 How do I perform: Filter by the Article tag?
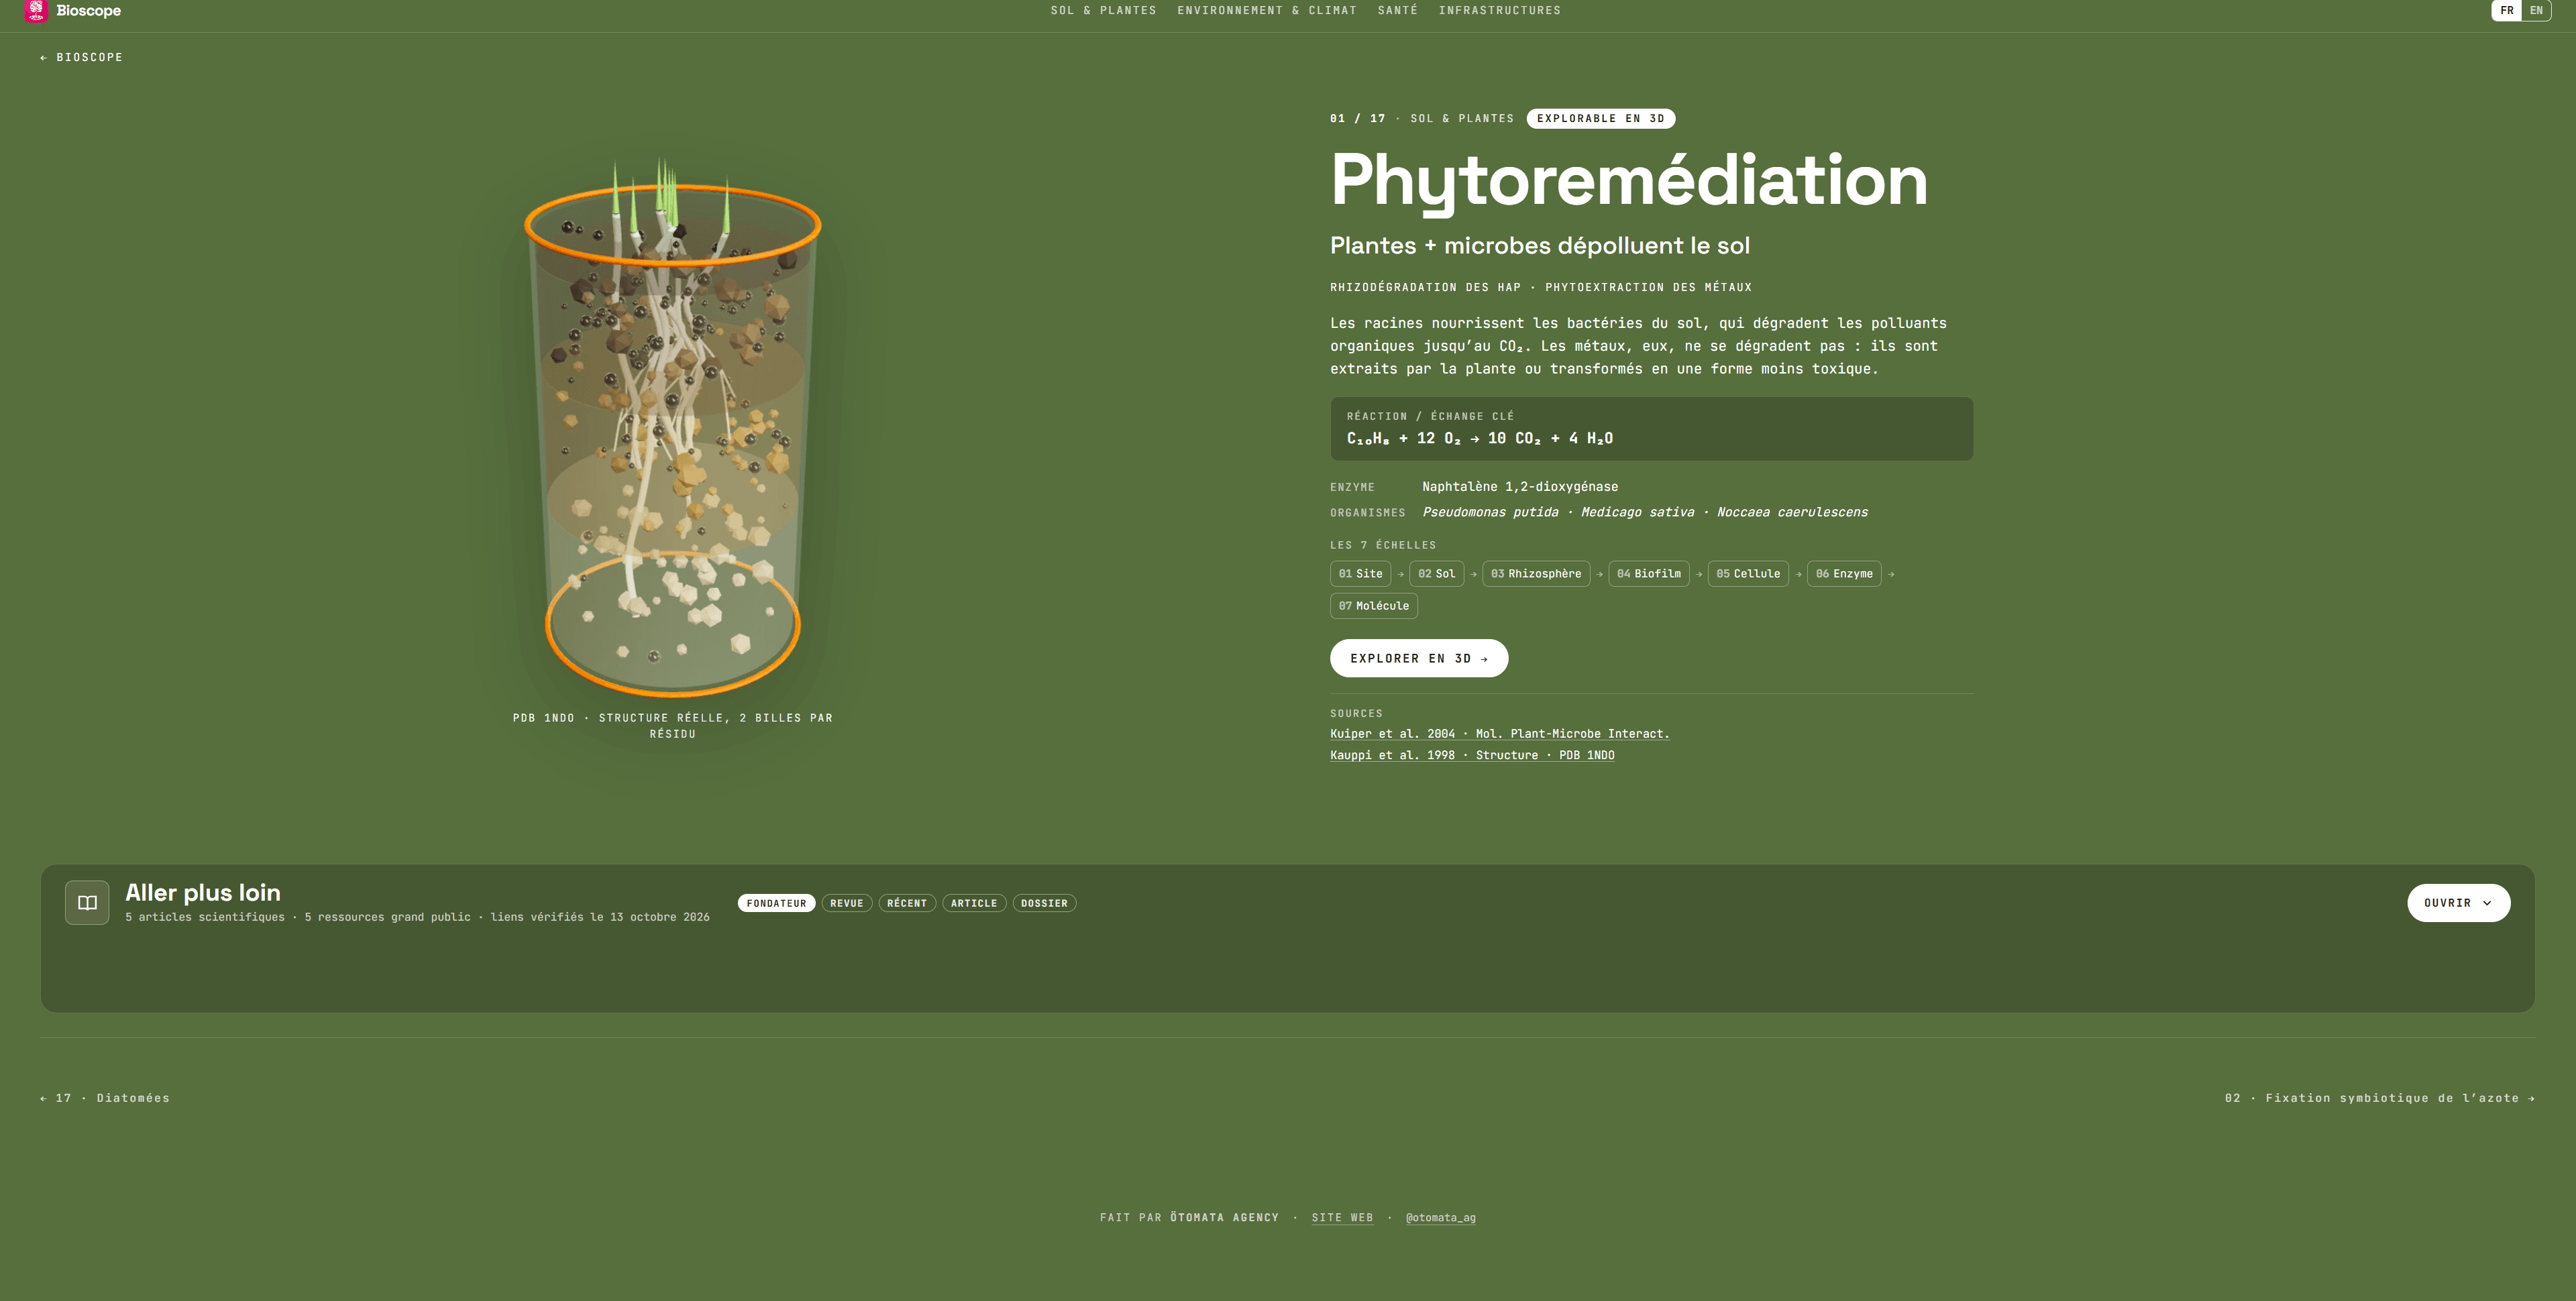(973, 904)
